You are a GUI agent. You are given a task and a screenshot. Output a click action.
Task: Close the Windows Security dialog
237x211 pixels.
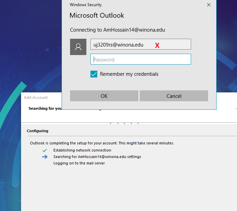click(x=208, y=5)
